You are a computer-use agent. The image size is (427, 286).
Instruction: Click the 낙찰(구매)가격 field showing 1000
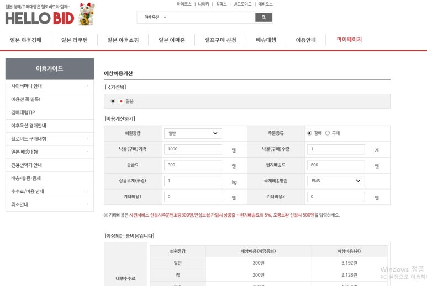click(x=193, y=149)
